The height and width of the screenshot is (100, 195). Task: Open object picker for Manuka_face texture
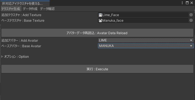point(191,20)
